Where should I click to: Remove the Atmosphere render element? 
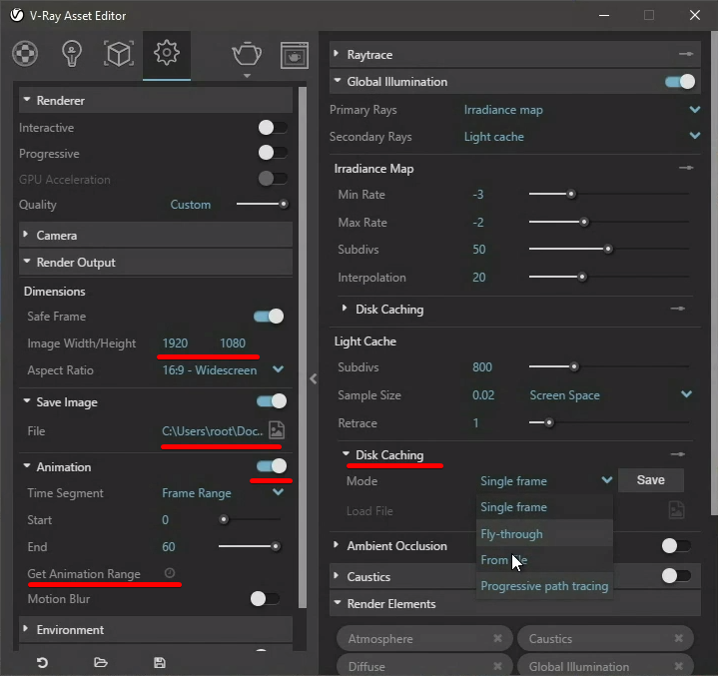pyautogui.click(x=497, y=639)
